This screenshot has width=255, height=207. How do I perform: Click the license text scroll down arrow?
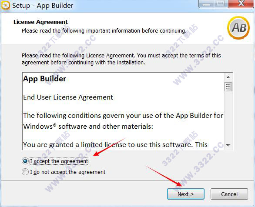228,145
